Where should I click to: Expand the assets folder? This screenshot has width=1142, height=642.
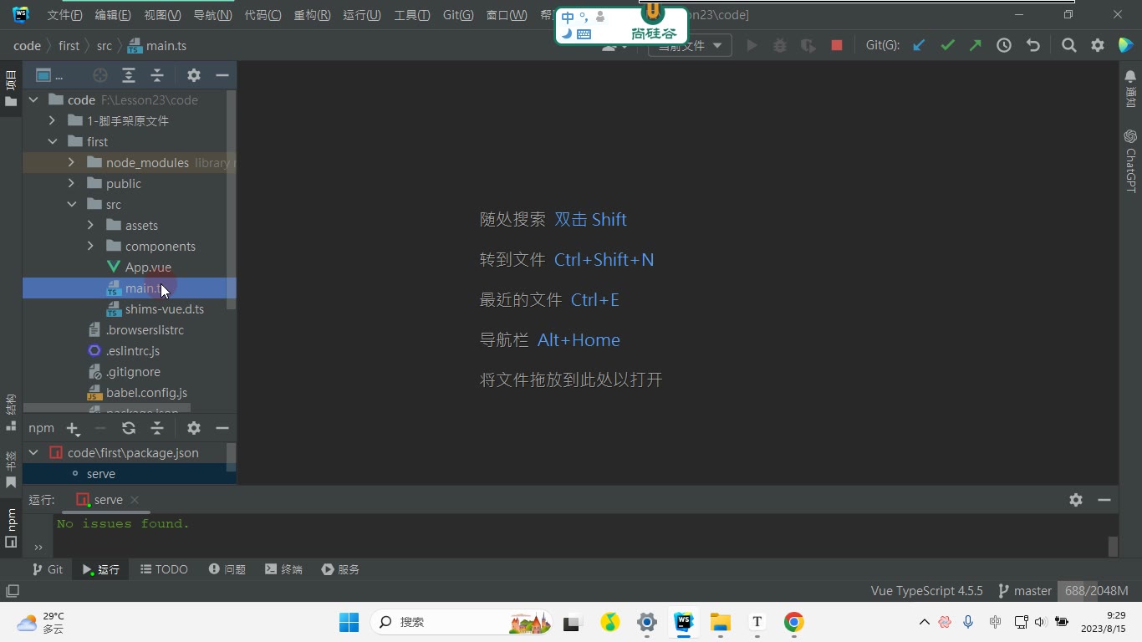point(90,226)
